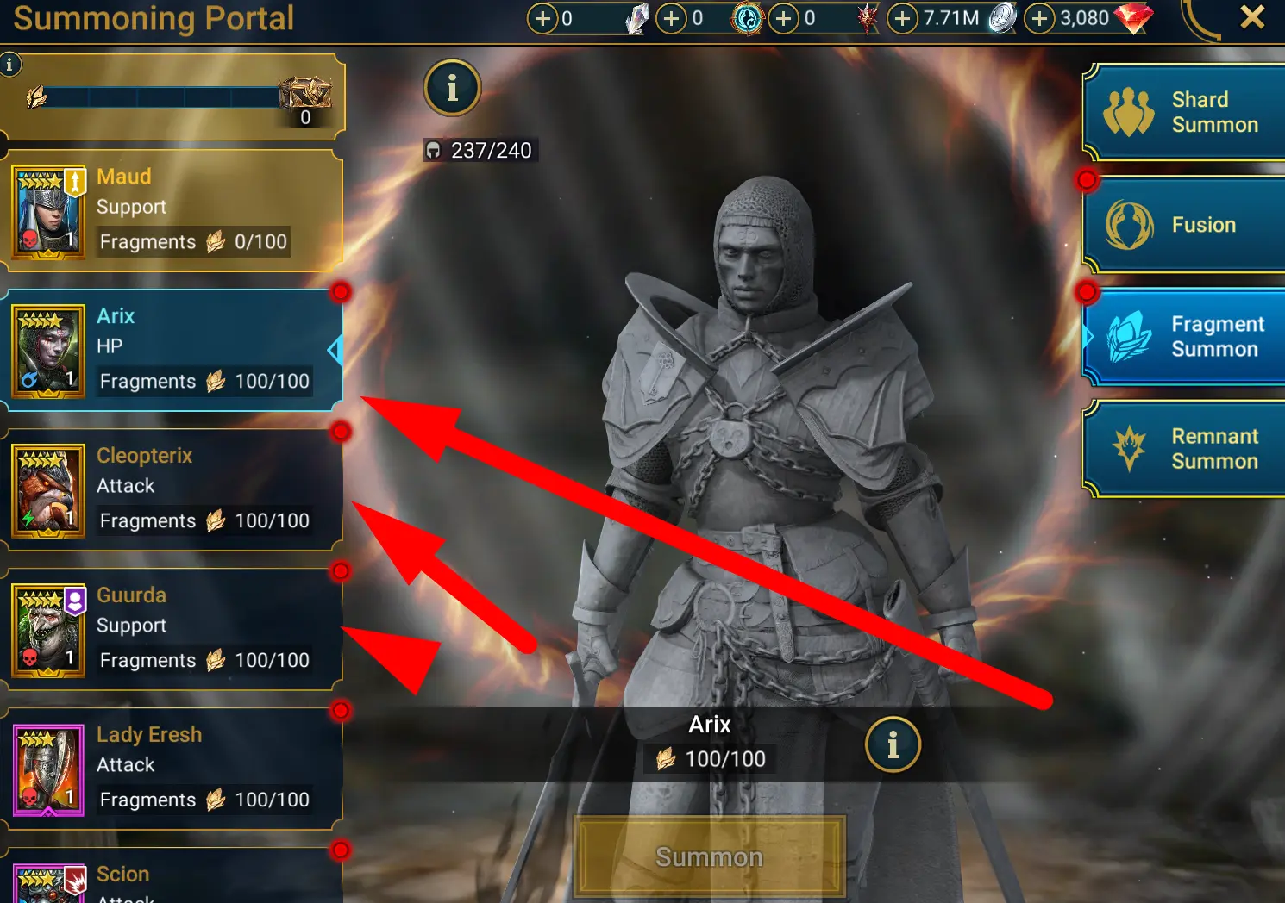Select the Lady Eresh fragment entry
Screen dimensions: 1285x903
pyautogui.click(x=173, y=769)
